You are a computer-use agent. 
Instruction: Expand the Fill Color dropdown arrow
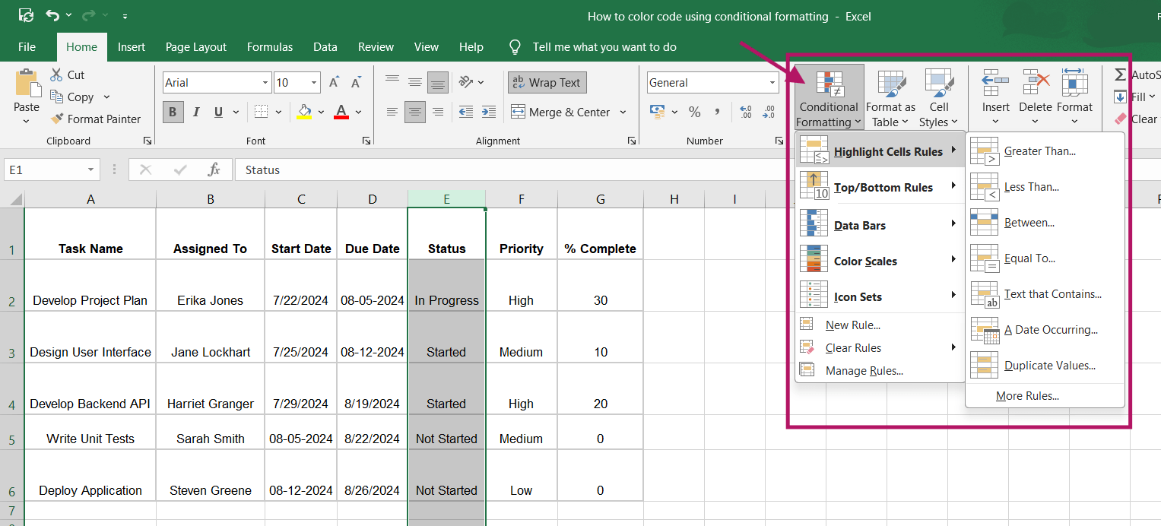coord(320,112)
